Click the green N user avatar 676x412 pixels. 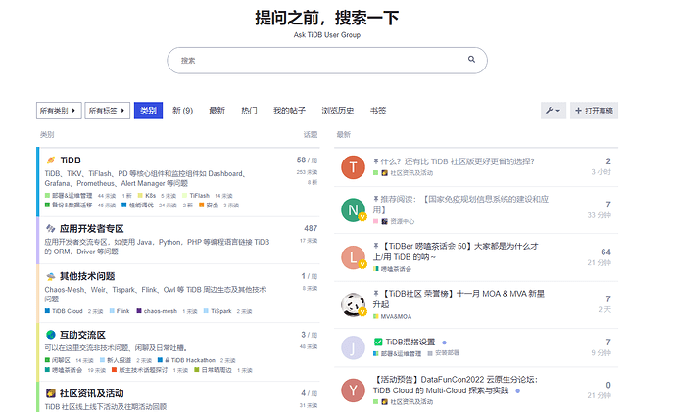[x=353, y=209]
